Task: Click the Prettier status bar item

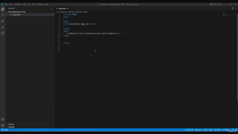Action: (x=226, y=130)
